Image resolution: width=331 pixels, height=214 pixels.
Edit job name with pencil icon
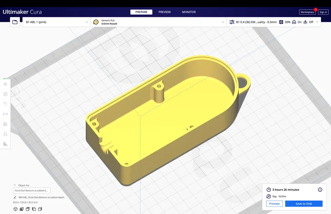coord(15,197)
